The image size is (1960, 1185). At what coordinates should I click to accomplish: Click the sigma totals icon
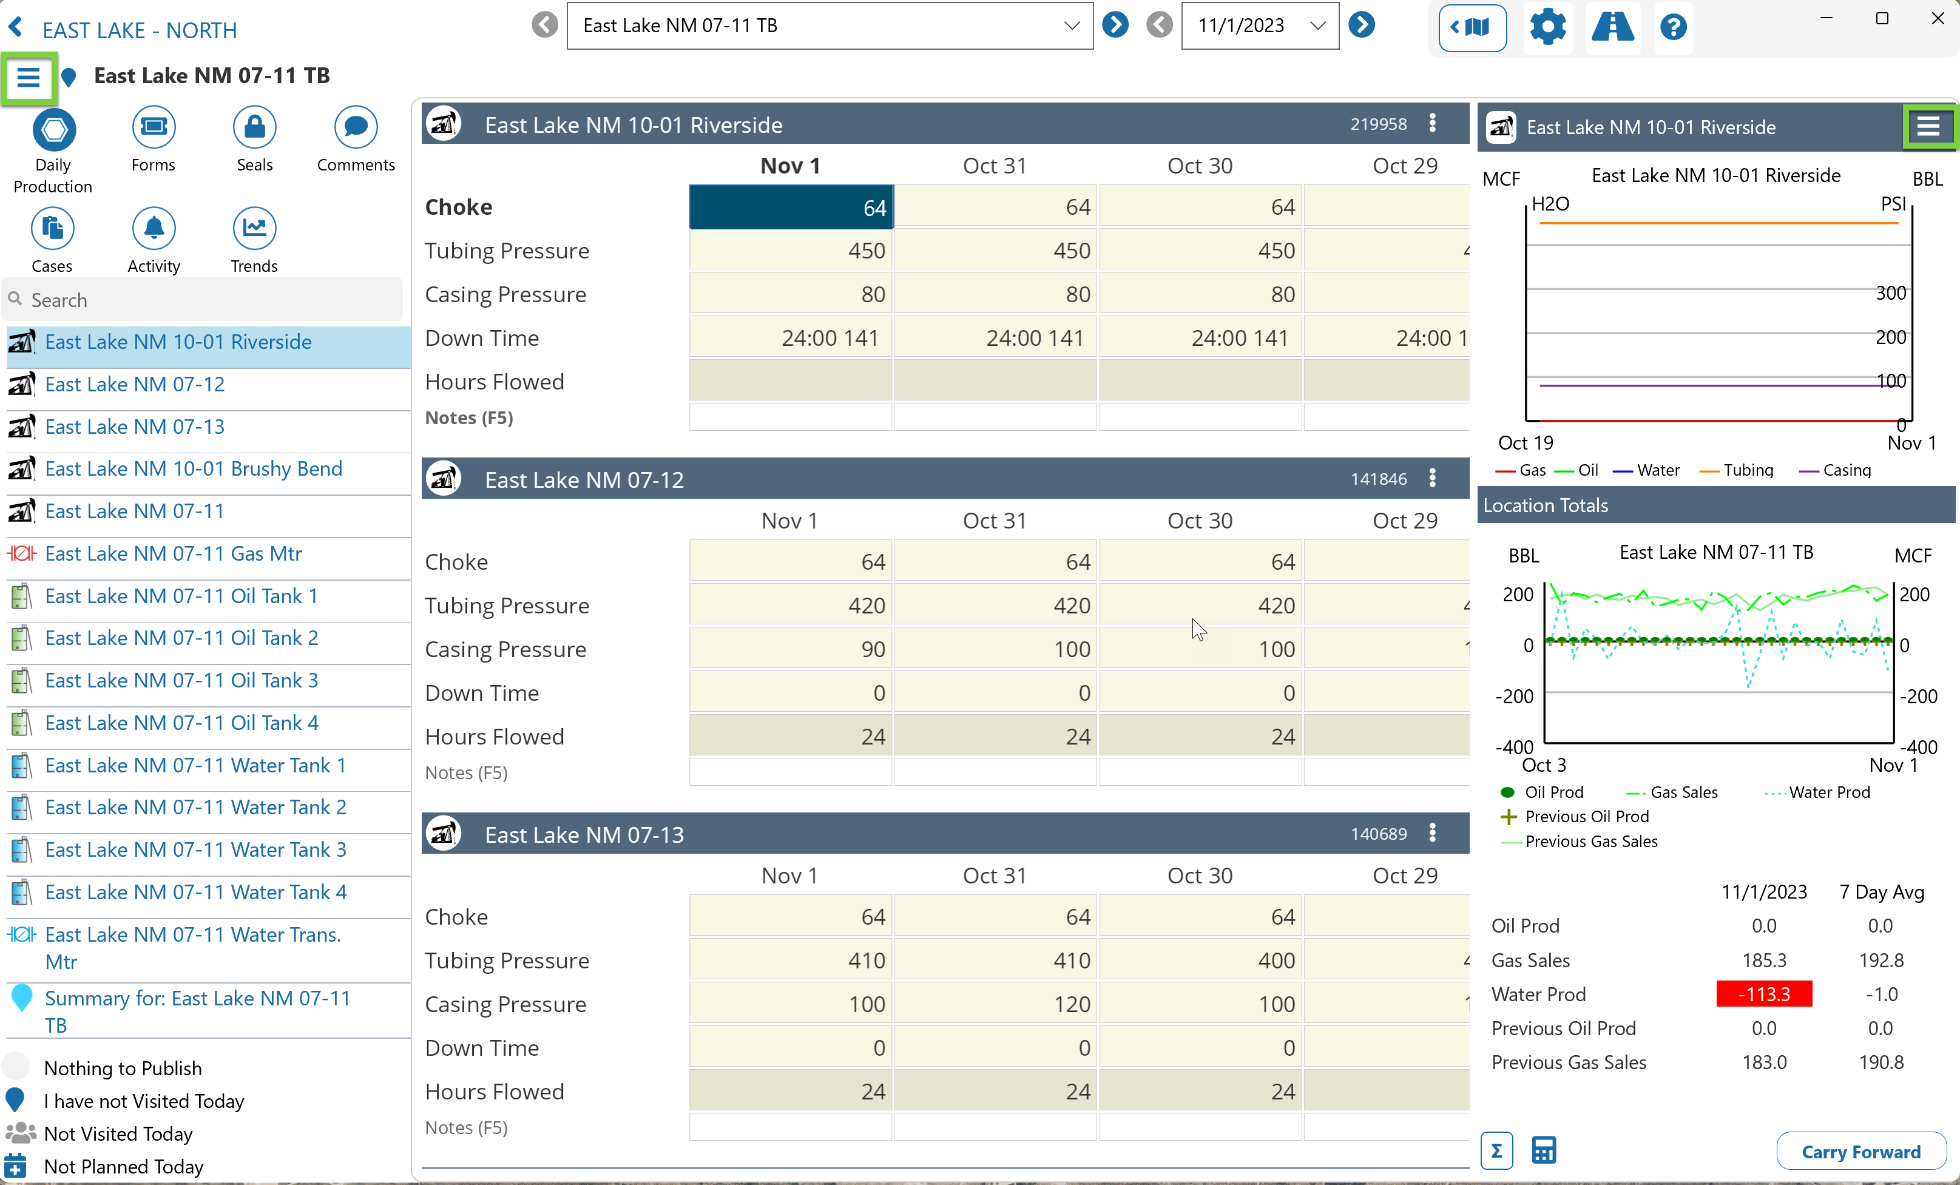pos(1496,1150)
